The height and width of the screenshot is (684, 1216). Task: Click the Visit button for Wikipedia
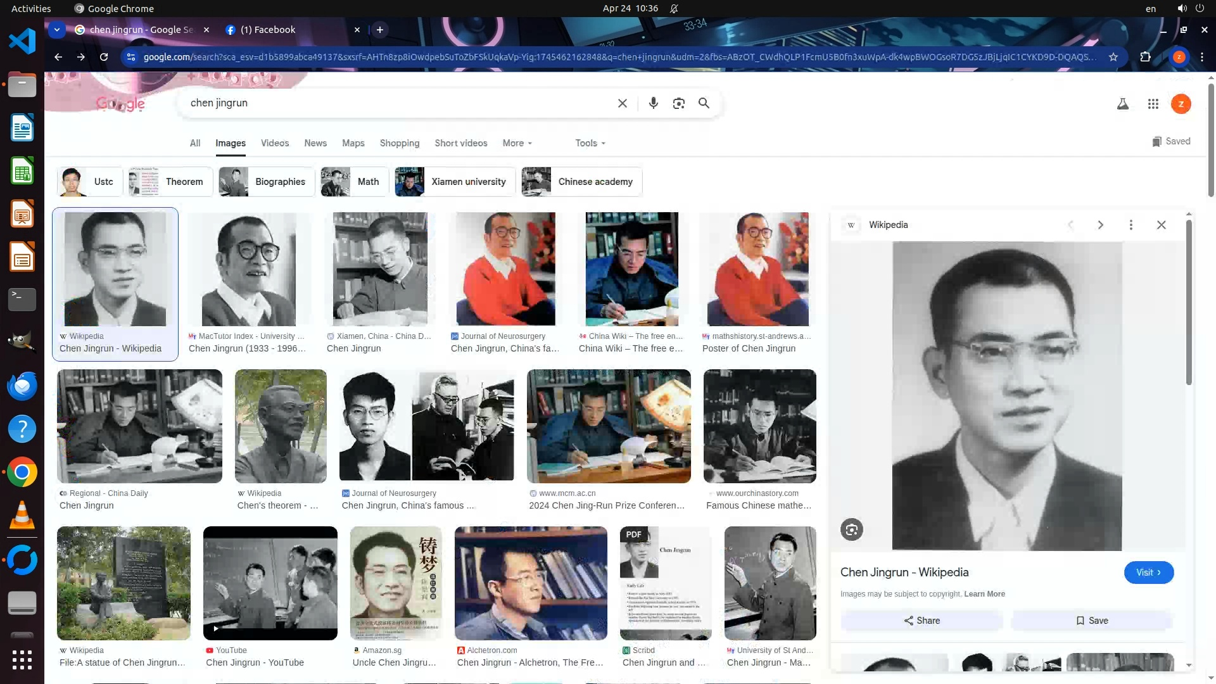point(1148,573)
